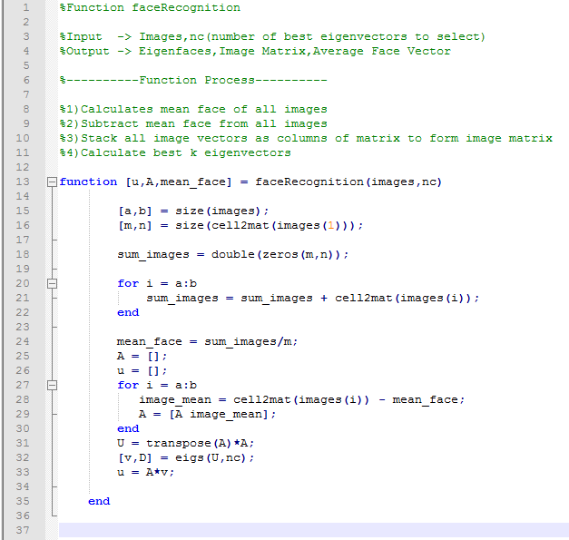
Task: Click the line '[v,D] = eigs(U,nc);'
Action: pyautogui.click(x=186, y=457)
